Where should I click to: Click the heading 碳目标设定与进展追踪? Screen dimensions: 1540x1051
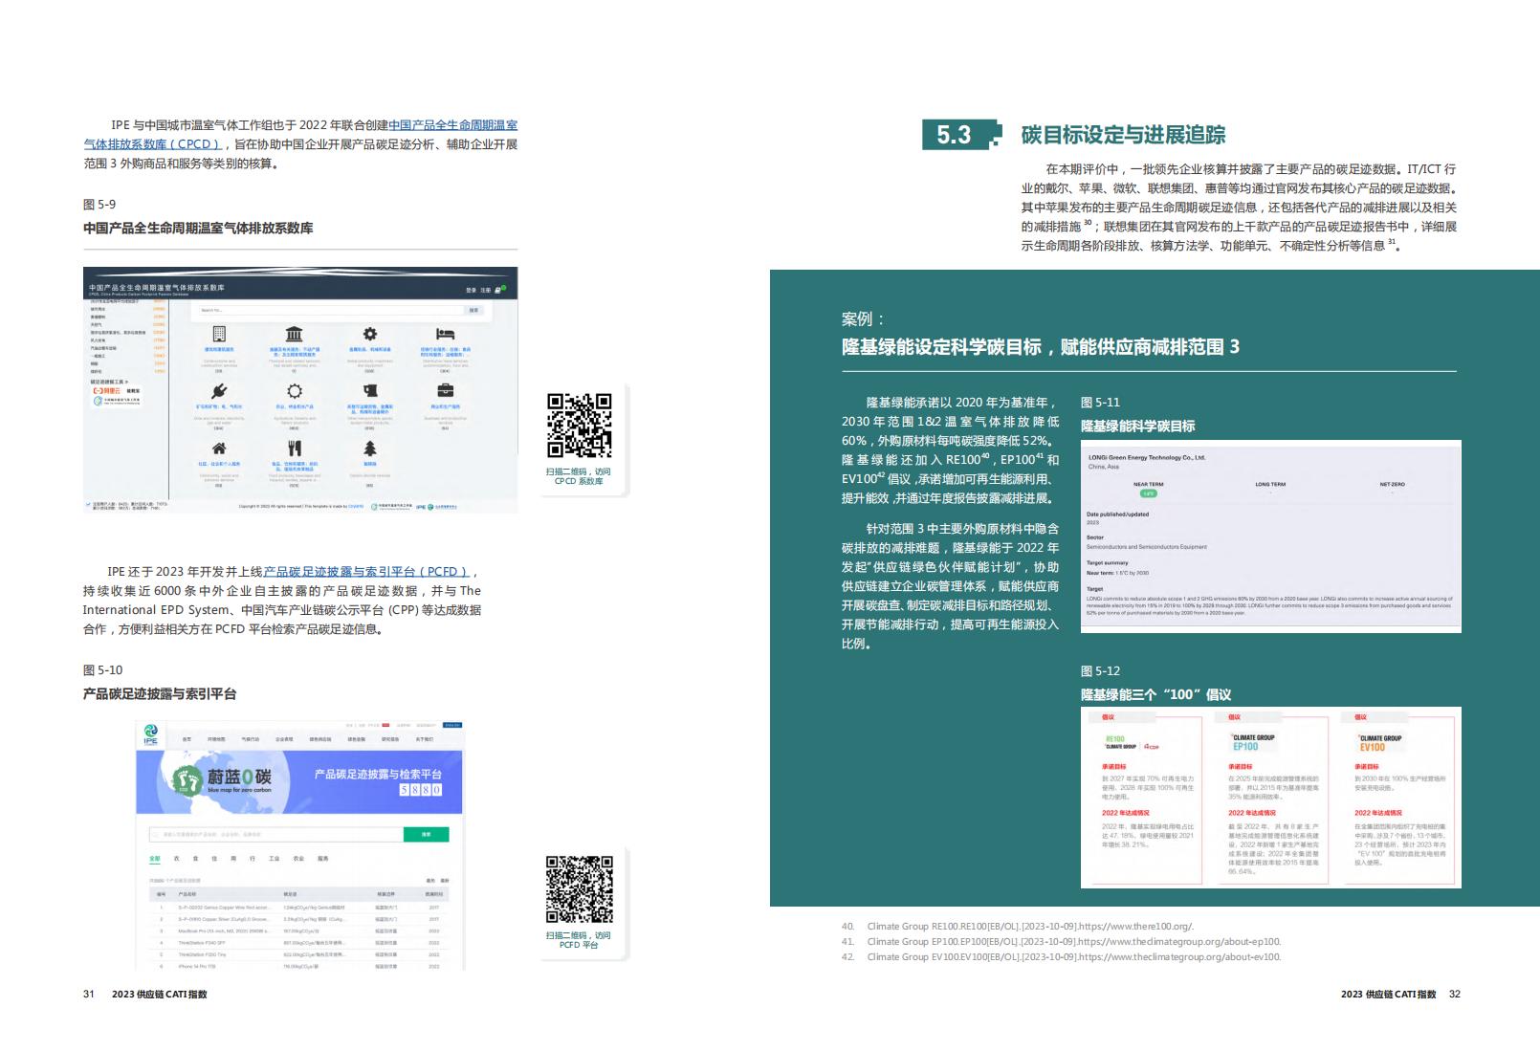coord(1123,135)
